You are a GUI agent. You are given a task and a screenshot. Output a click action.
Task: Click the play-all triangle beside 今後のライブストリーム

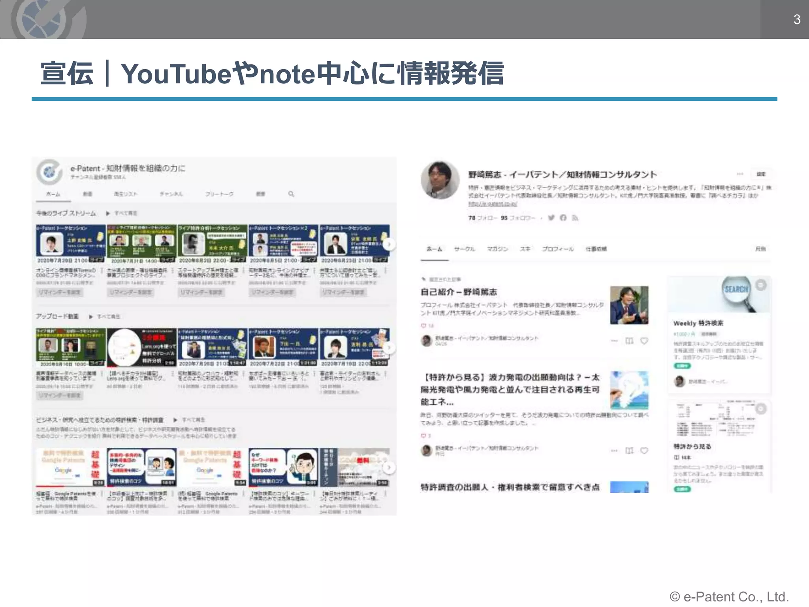point(107,213)
